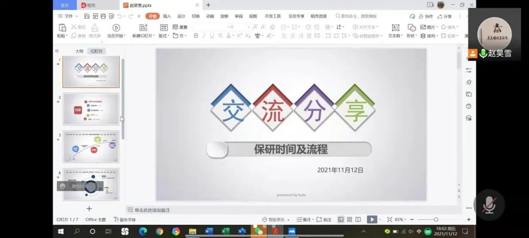
Task: Toggle the notes (备注) pane in status bar
Action: [304, 219]
